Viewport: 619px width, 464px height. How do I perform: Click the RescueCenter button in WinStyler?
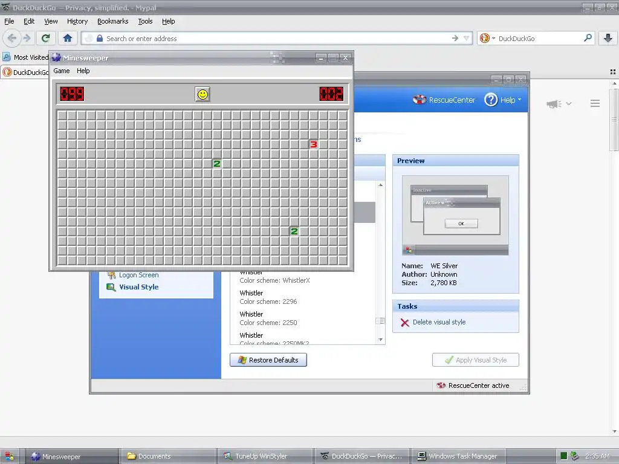click(x=444, y=100)
